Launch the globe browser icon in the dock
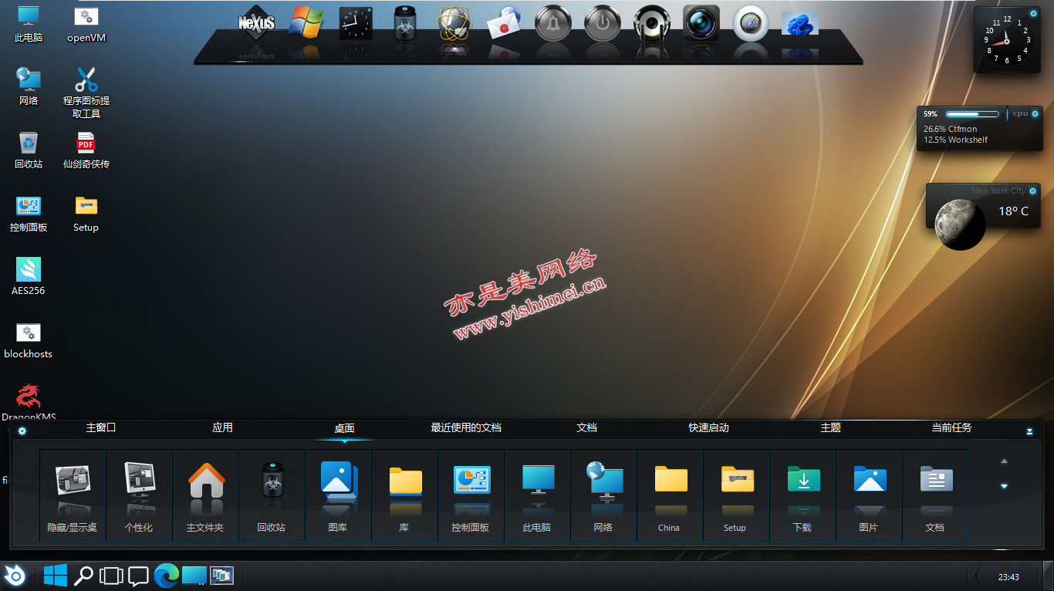Viewport: 1054px width, 591px height. pyautogui.click(x=454, y=23)
